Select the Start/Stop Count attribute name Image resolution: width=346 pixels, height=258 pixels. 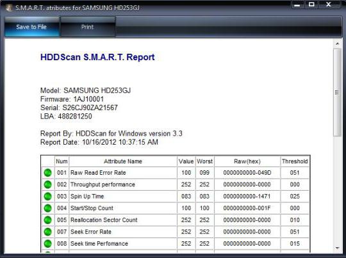click(x=92, y=208)
